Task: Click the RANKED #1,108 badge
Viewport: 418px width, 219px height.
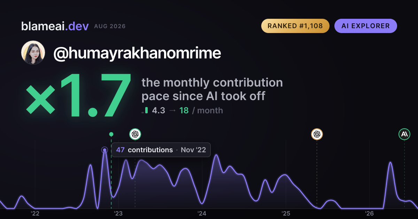Action: coord(295,26)
